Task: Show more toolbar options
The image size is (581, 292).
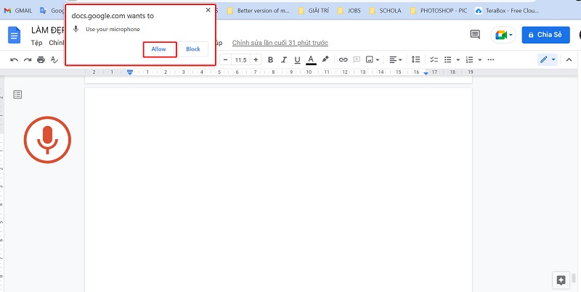Action: (491, 60)
